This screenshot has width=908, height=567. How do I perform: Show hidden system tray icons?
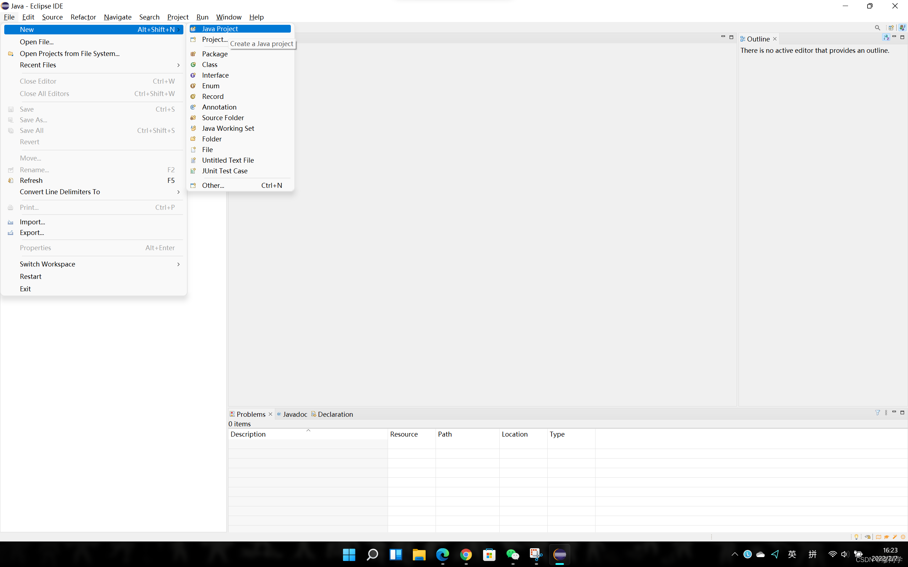[x=735, y=554]
